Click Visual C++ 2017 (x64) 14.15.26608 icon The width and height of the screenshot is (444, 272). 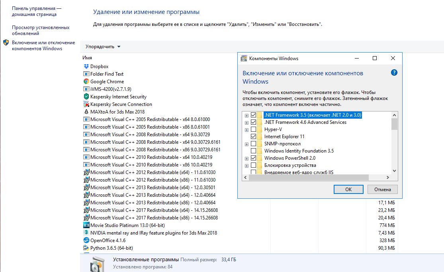click(86, 210)
